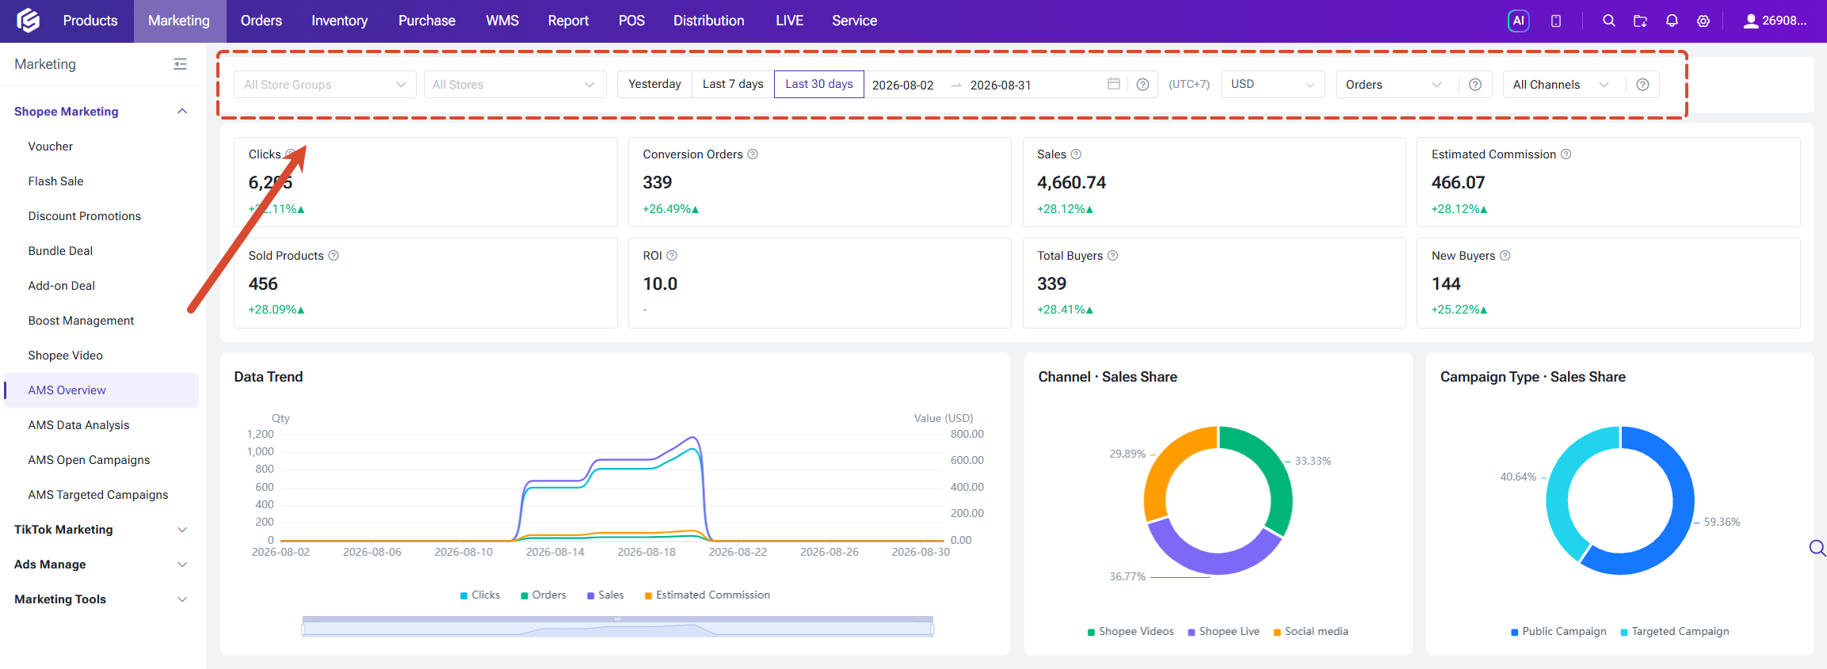Open the Inventory menu
The height and width of the screenshot is (669, 1827).
point(339,21)
